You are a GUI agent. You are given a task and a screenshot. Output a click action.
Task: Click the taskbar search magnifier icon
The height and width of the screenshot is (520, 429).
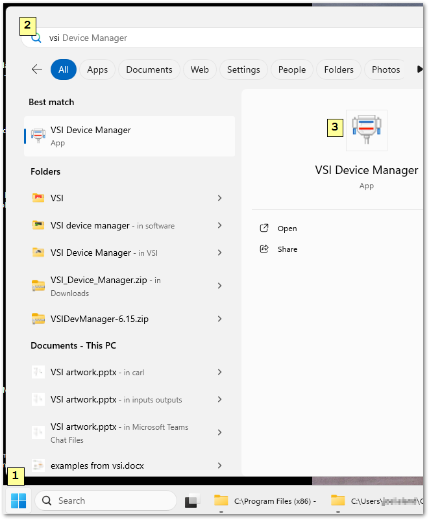pos(47,501)
